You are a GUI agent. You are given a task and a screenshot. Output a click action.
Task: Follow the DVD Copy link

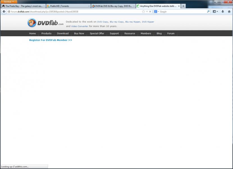[102, 22]
